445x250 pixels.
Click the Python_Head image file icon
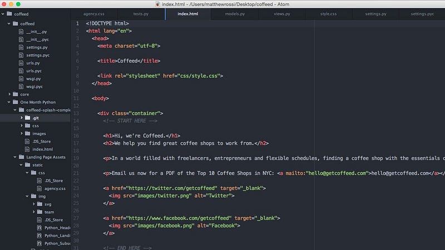click(39, 228)
